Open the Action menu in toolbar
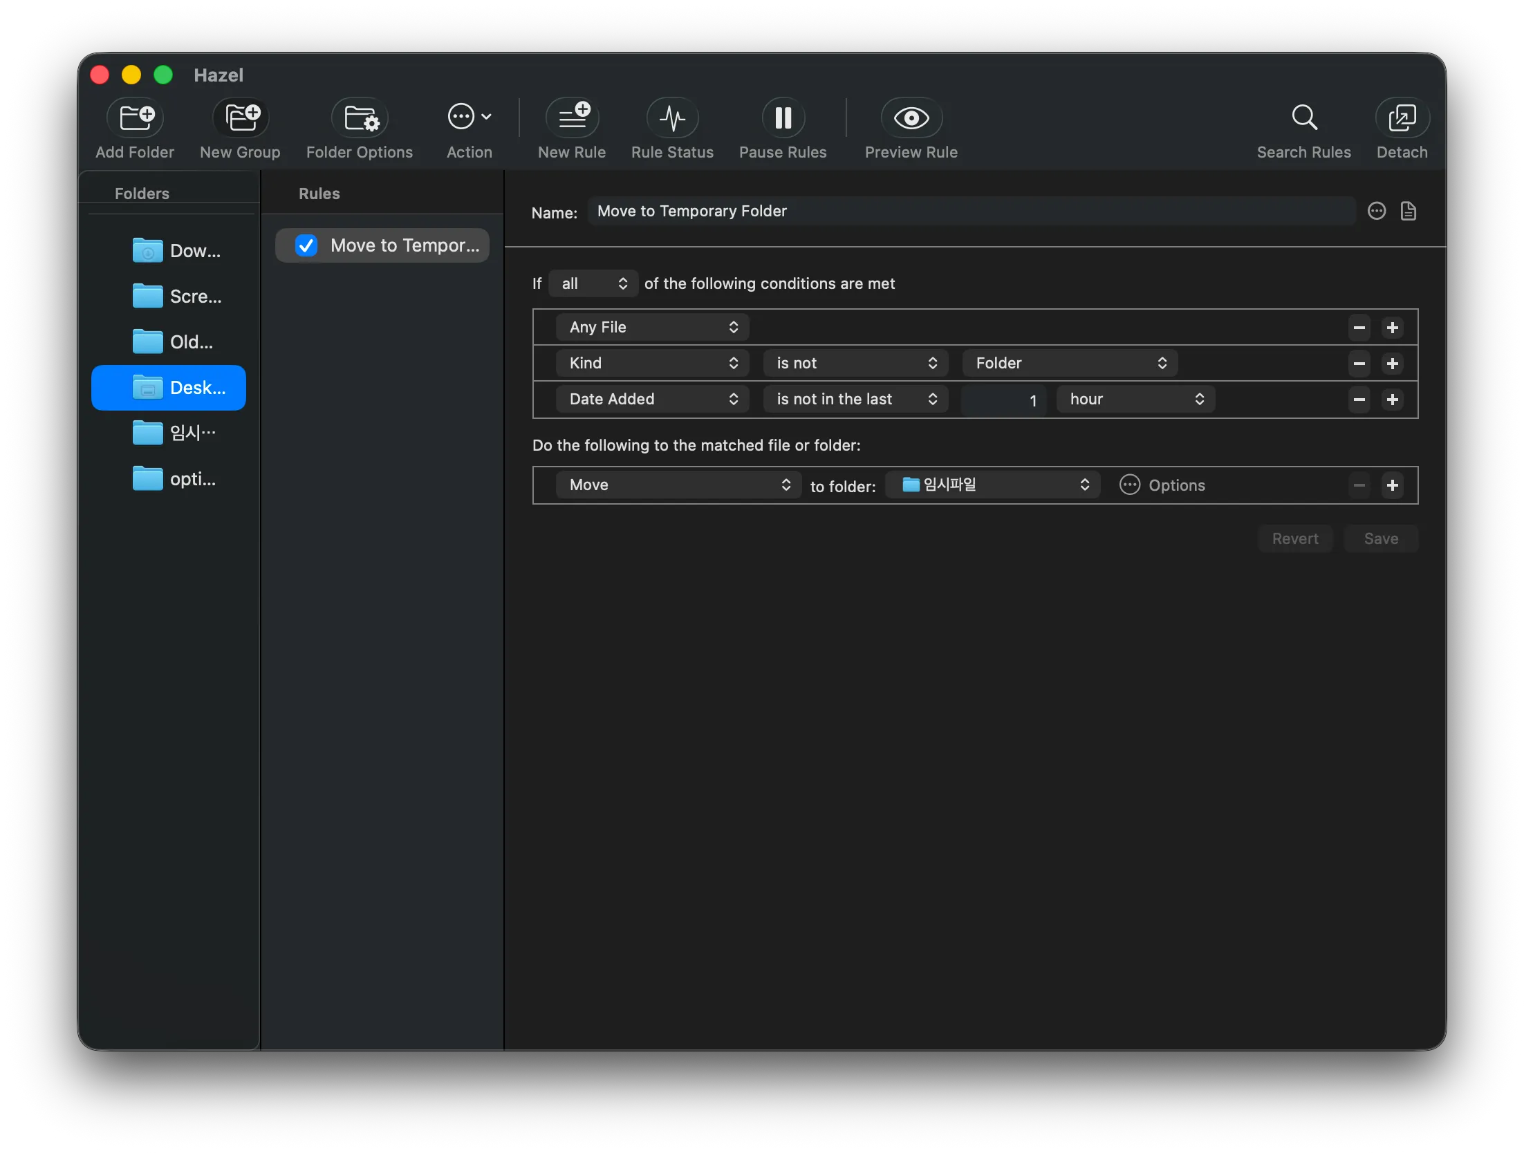The image size is (1524, 1153). tap(470, 117)
